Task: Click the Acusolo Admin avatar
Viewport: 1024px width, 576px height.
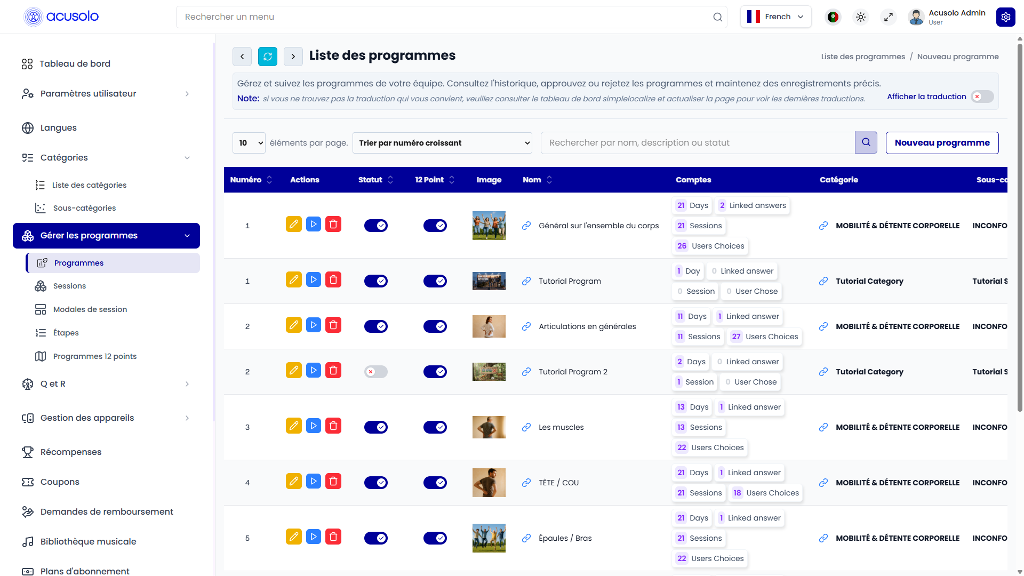Action: point(916,17)
